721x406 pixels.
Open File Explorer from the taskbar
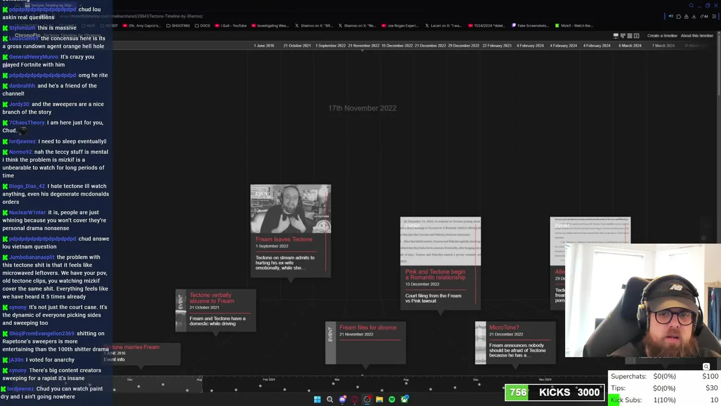[379, 400]
